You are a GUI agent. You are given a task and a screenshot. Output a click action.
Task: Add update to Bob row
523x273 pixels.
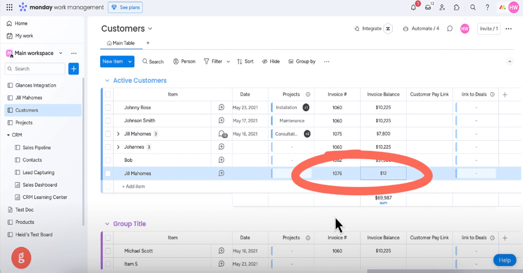(x=221, y=160)
